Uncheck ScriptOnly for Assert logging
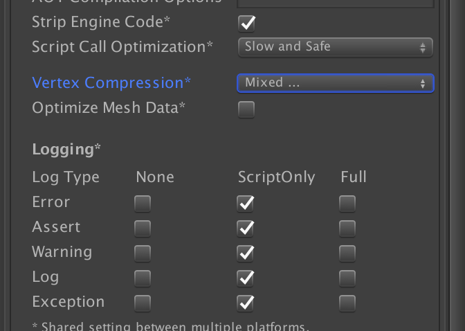Image resolution: width=465 pixels, height=331 pixels. point(246,229)
